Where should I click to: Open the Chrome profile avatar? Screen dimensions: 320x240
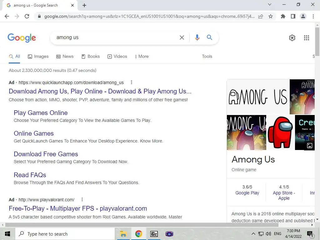click(303, 16)
